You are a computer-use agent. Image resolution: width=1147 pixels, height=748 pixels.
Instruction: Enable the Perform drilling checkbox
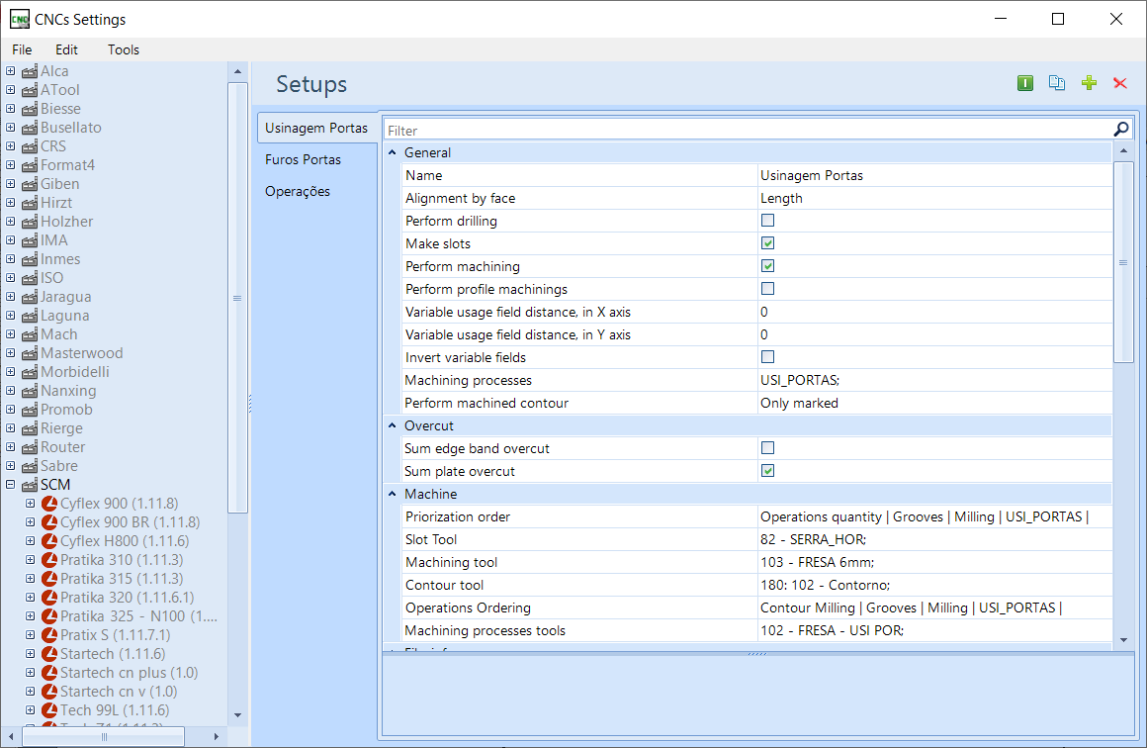[x=767, y=221]
